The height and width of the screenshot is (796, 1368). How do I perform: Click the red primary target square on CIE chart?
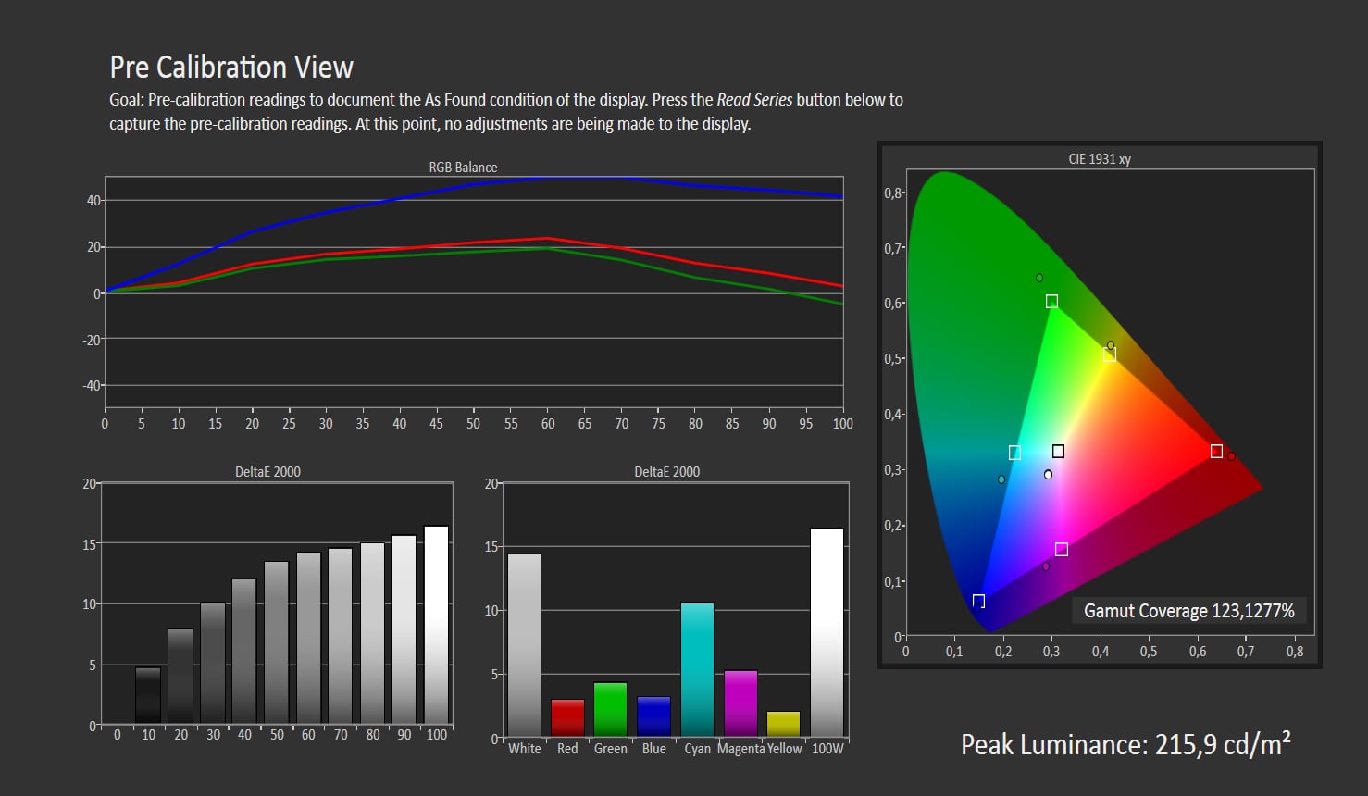(x=1216, y=452)
